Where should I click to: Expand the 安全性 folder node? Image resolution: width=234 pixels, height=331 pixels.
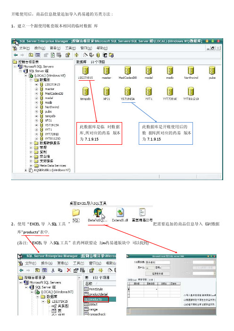[31, 157]
